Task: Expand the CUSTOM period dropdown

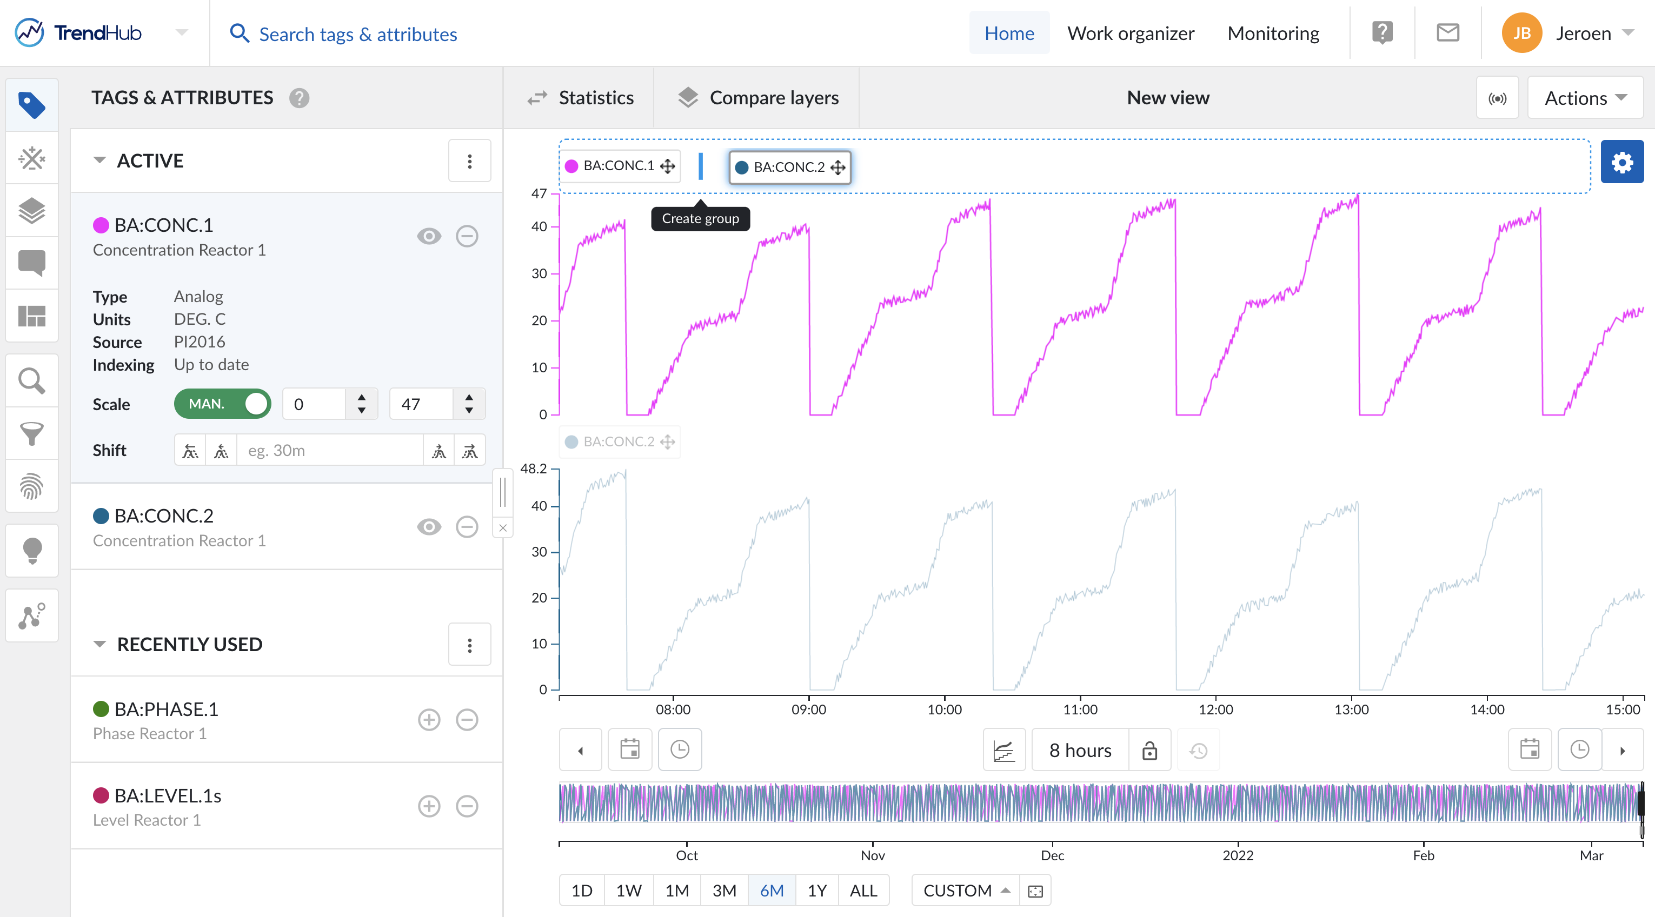Action: click(x=966, y=891)
